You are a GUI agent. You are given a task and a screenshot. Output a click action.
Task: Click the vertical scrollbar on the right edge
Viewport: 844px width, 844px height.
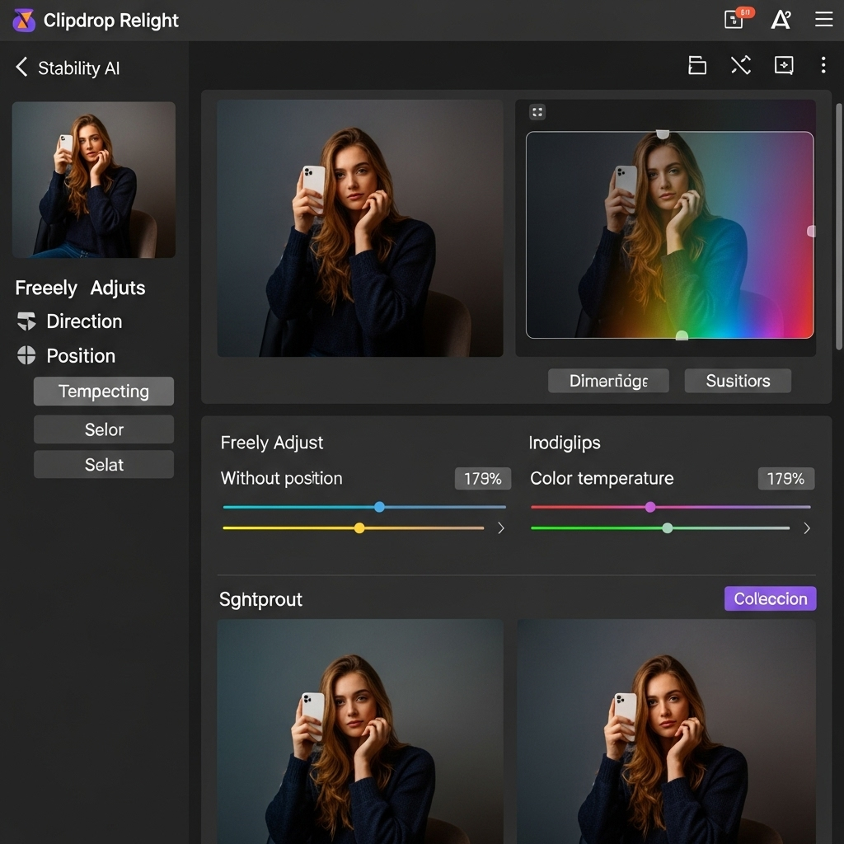click(838, 226)
